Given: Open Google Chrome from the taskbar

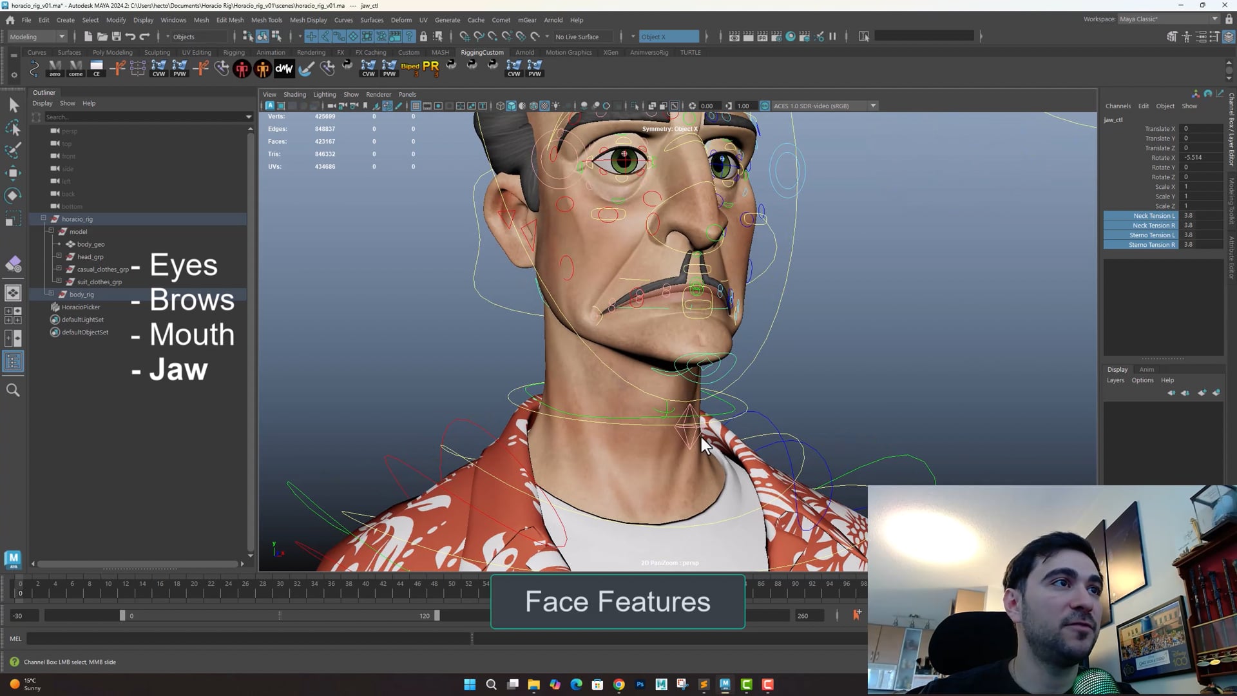Looking at the screenshot, I should (618, 684).
